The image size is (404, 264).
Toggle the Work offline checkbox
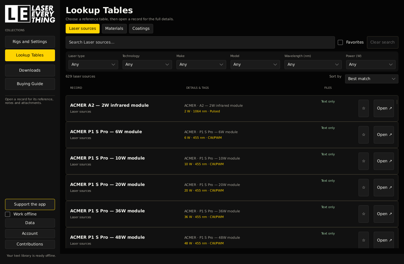pyautogui.click(x=8, y=214)
